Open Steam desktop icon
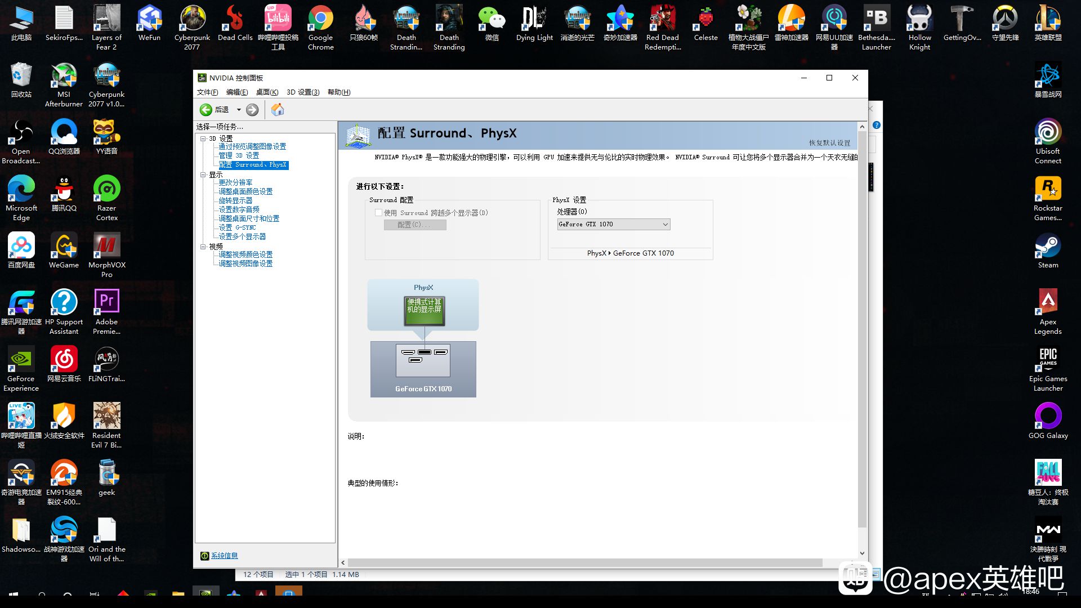Image resolution: width=1081 pixels, height=608 pixels. [1048, 251]
